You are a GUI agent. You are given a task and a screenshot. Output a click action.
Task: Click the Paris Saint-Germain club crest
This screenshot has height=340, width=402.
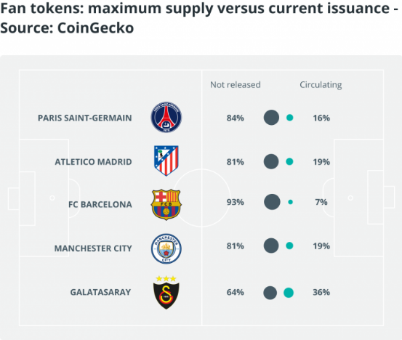tap(166, 117)
